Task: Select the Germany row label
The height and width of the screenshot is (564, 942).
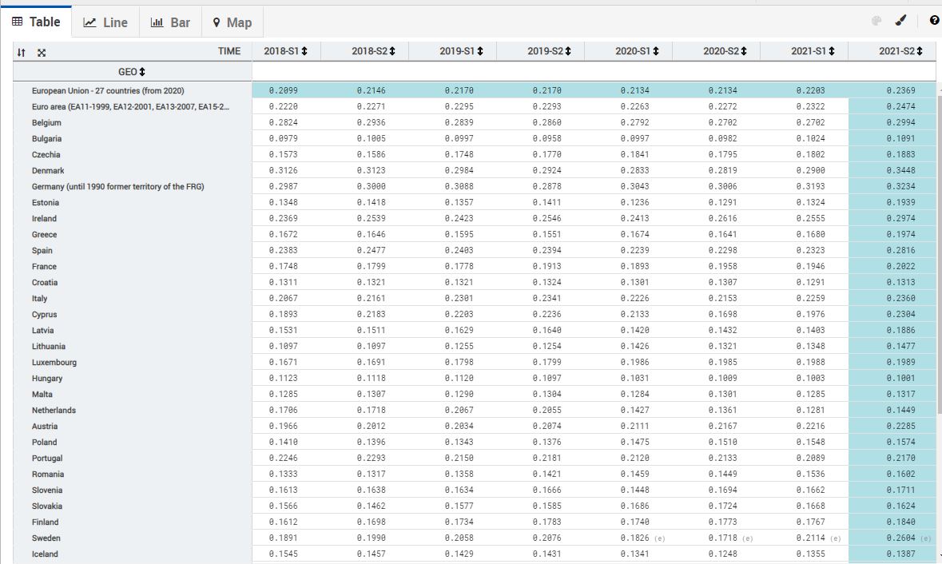Action: pyautogui.click(x=118, y=187)
